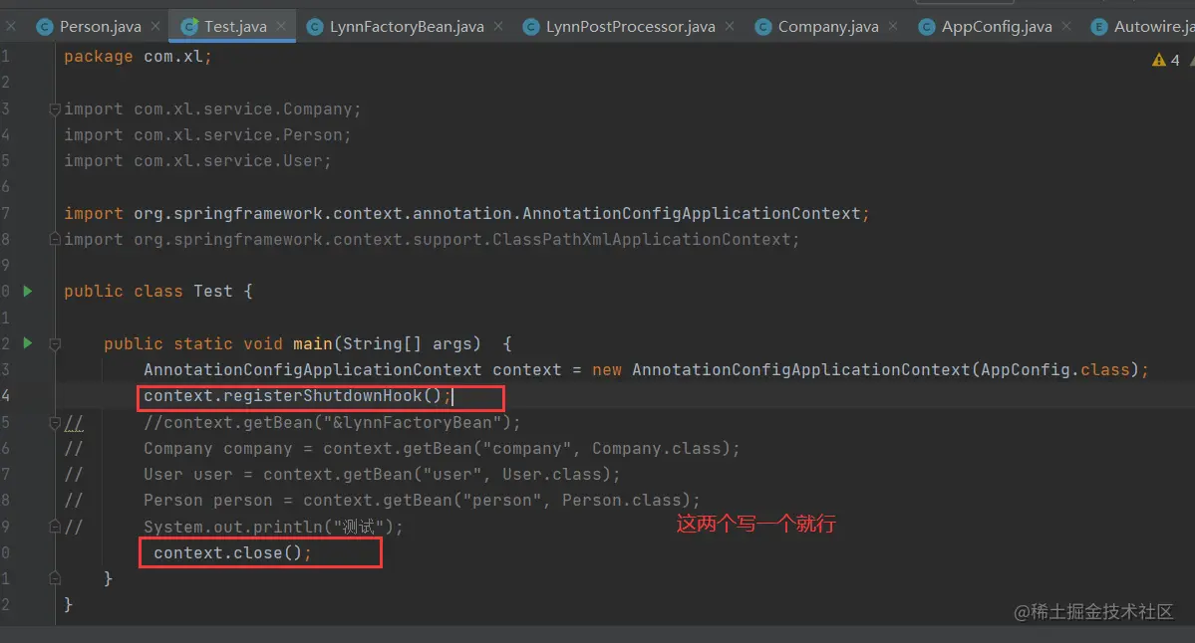Click commented User user getBean line

coord(382,474)
